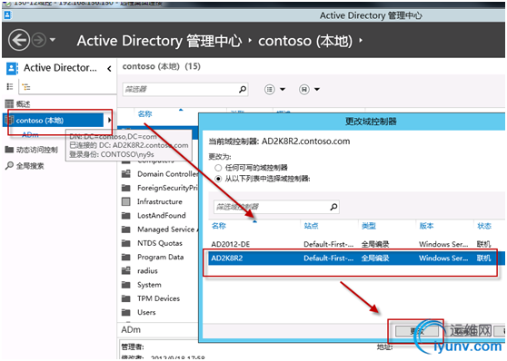The width and height of the screenshot is (507, 361).
Task: Select the Domain Controllers row
Action: [x=160, y=174]
